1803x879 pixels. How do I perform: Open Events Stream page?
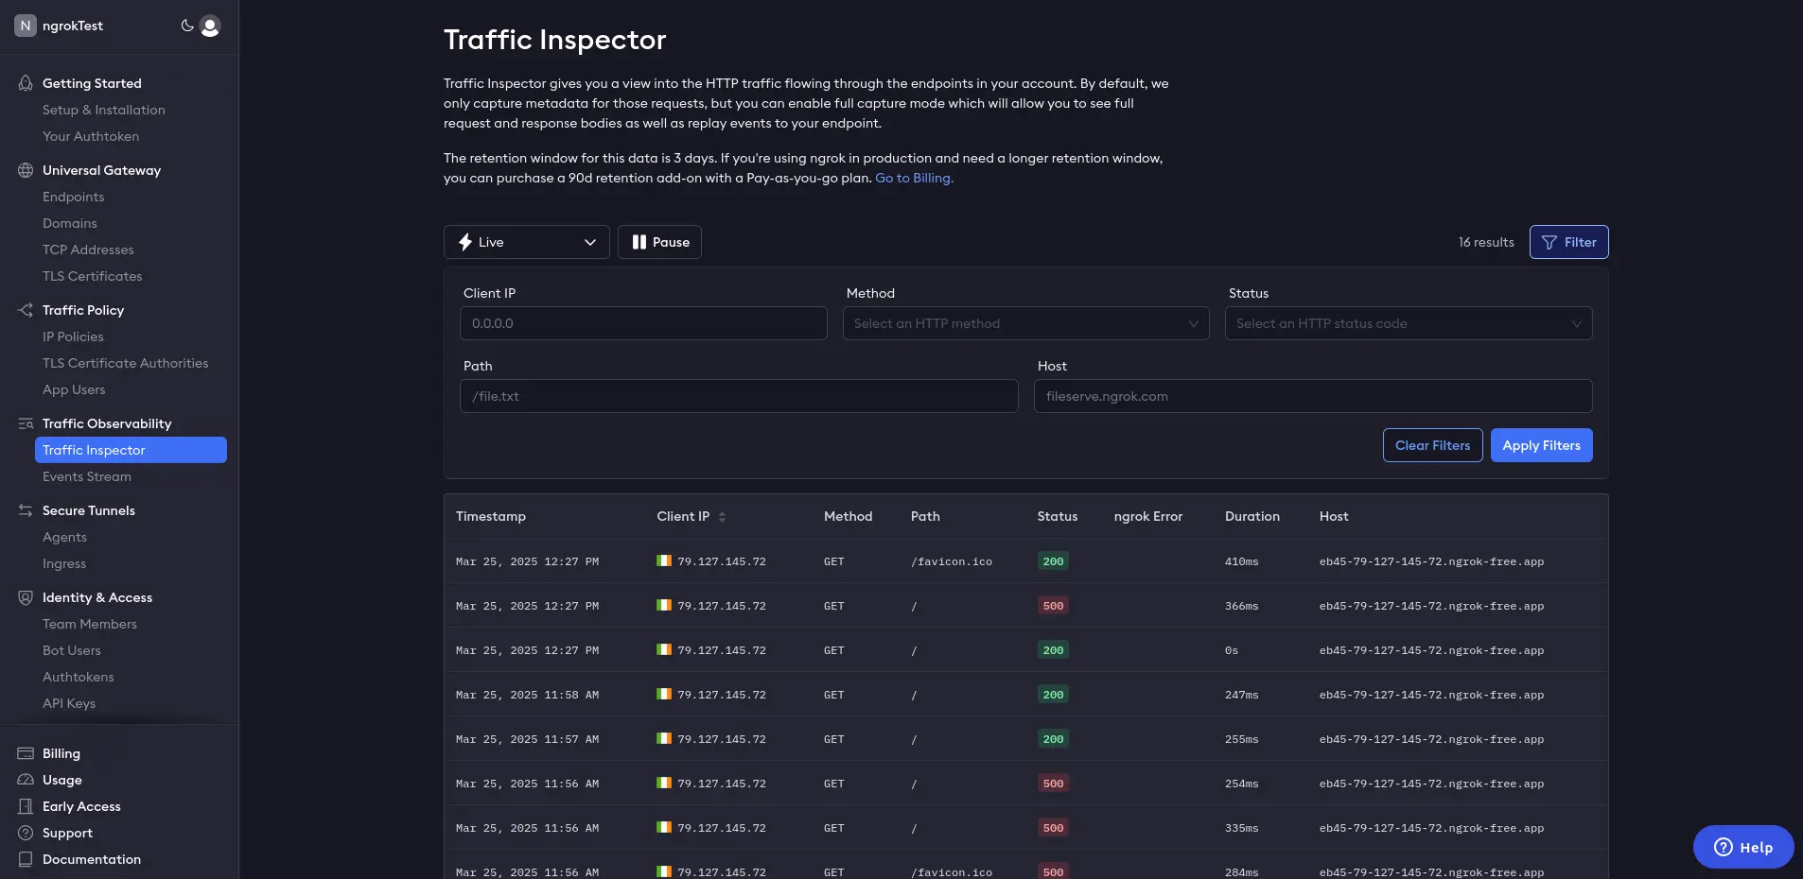(x=87, y=476)
